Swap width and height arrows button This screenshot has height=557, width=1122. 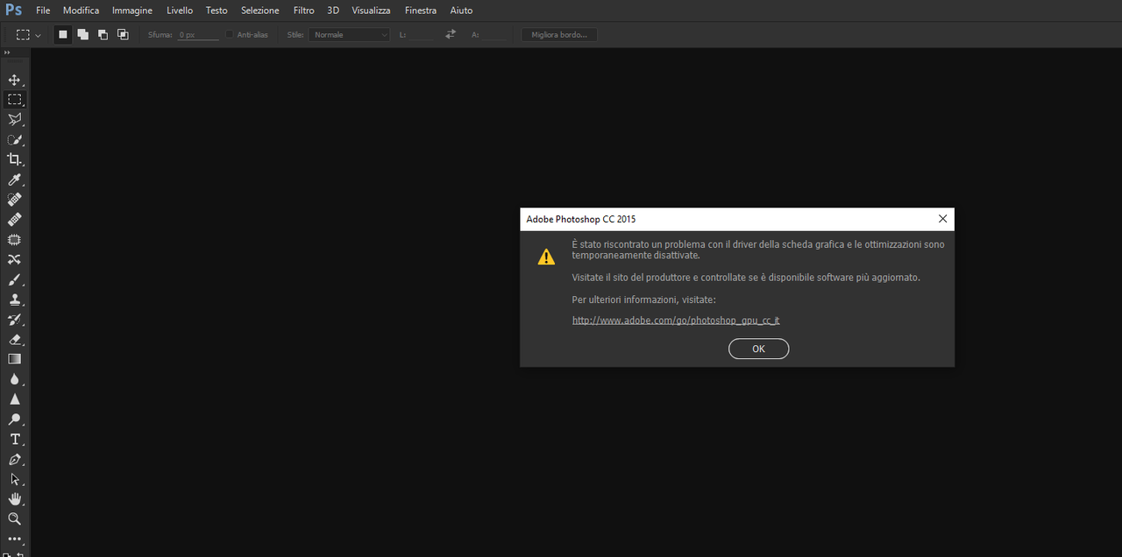[451, 34]
